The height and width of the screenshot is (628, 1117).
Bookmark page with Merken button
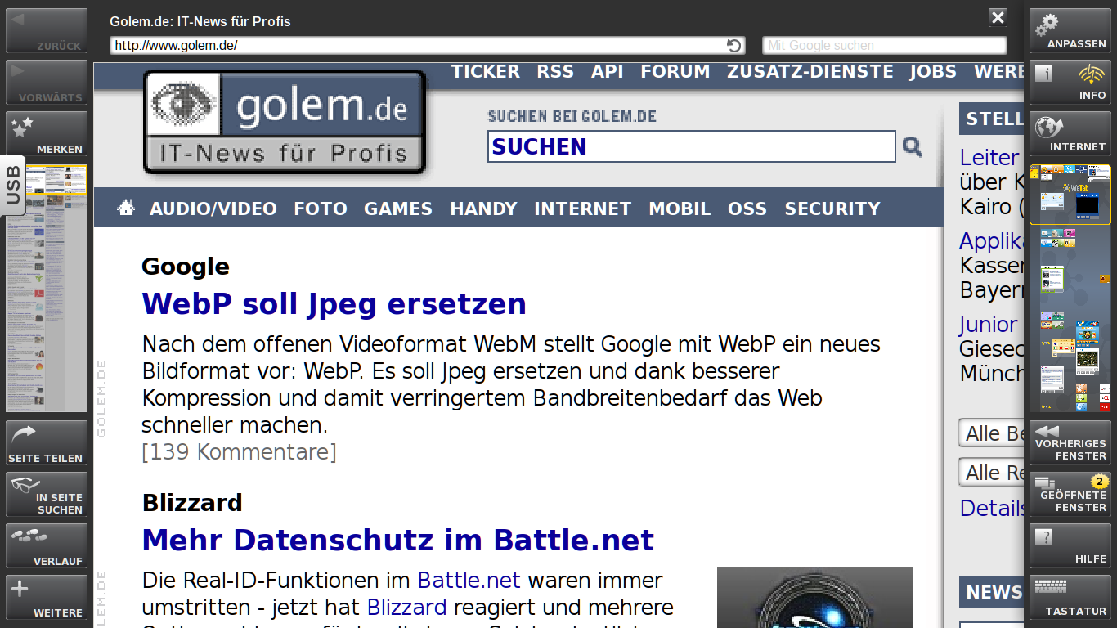[x=47, y=134]
